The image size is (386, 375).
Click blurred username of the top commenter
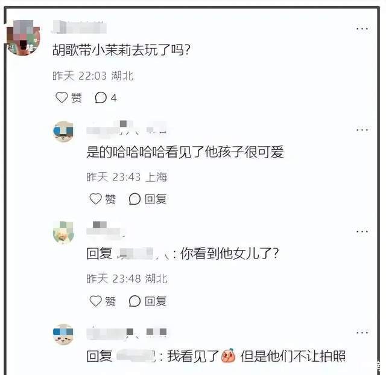(x=79, y=27)
